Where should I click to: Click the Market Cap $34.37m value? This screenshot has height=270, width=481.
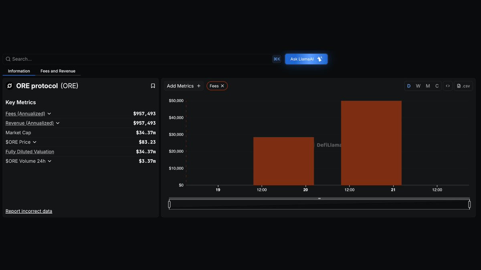pyautogui.click(x=146, y=132)
